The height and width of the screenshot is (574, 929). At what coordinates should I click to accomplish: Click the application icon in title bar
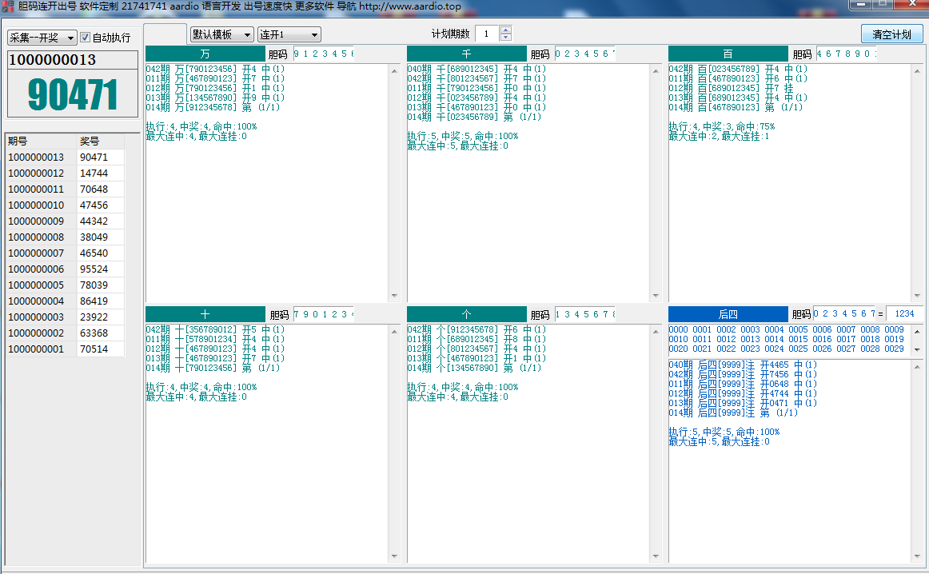[8, 6]
